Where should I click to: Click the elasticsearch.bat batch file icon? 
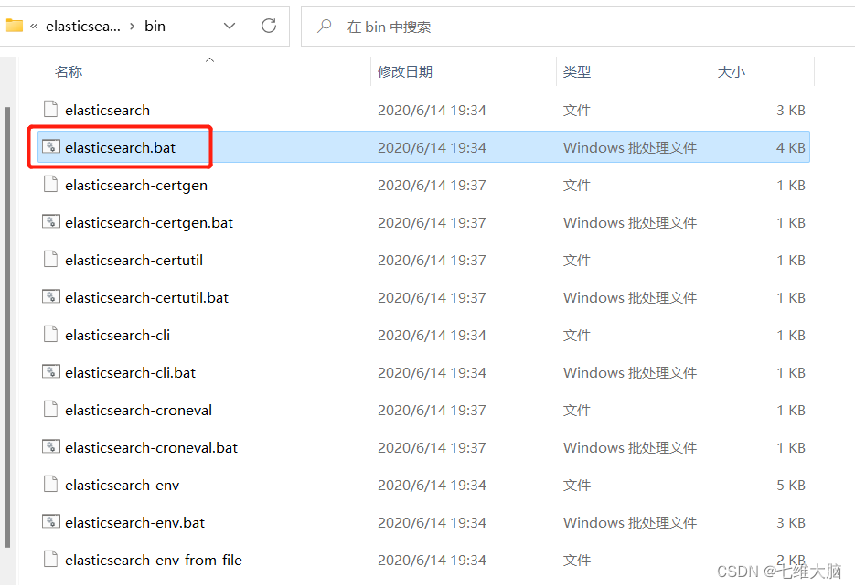pyautogui.click(x=50, y=146)
